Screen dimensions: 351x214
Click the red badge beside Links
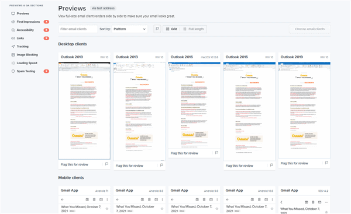(46, 38)
